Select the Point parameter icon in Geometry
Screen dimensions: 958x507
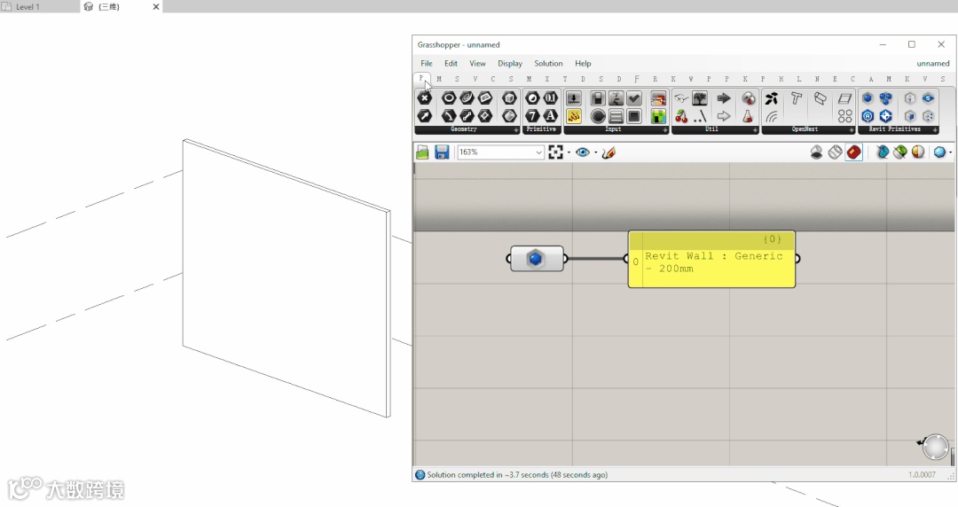425,97
